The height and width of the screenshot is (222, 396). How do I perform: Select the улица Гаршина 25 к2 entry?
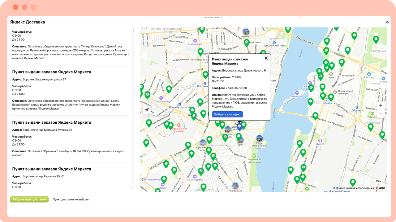(71, 177)
